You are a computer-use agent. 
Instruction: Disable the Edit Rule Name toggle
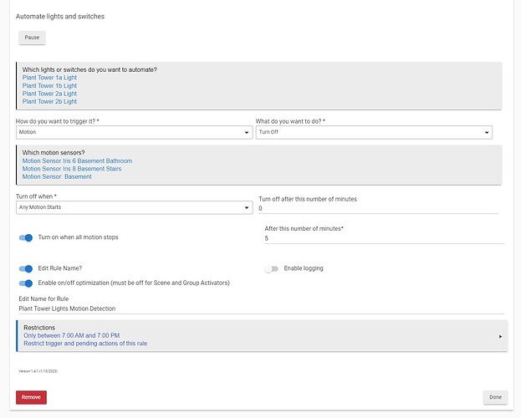pos(26,268)
